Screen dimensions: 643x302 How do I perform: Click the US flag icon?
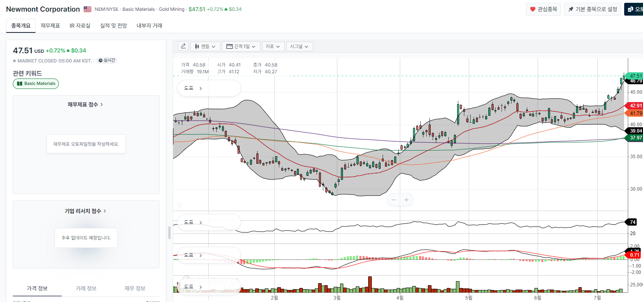pos(87,9)
